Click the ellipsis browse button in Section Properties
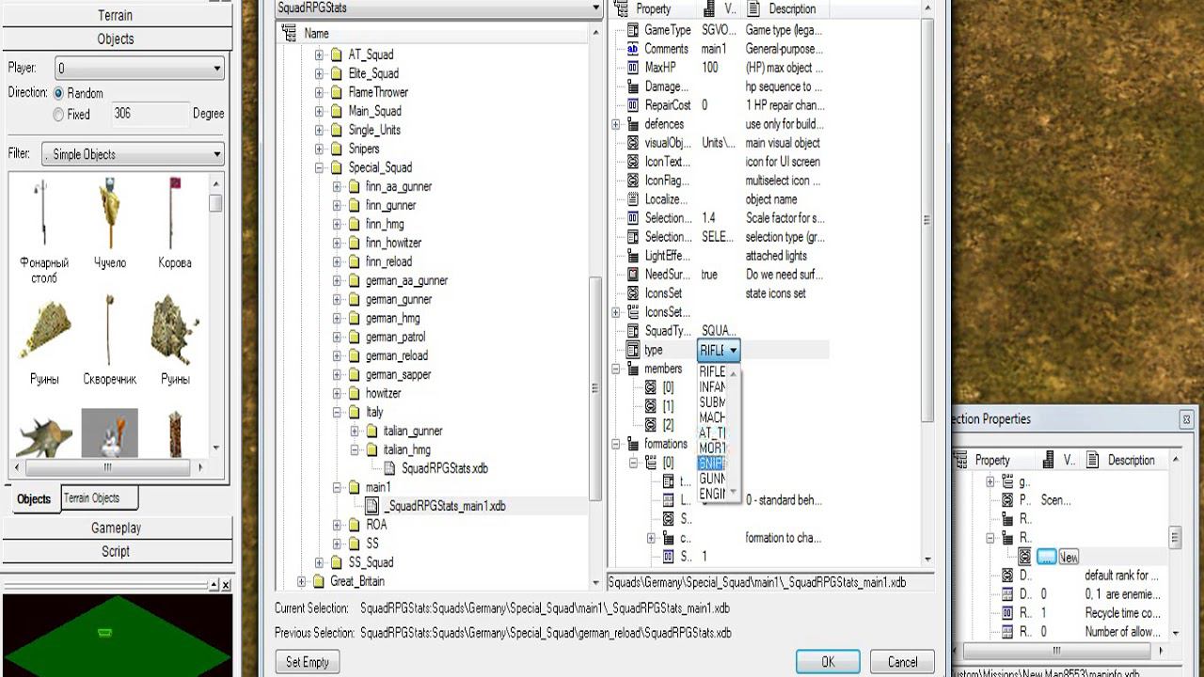Image resolution: width=1204 pixels, height=677 pixels. pos(1046,557)
